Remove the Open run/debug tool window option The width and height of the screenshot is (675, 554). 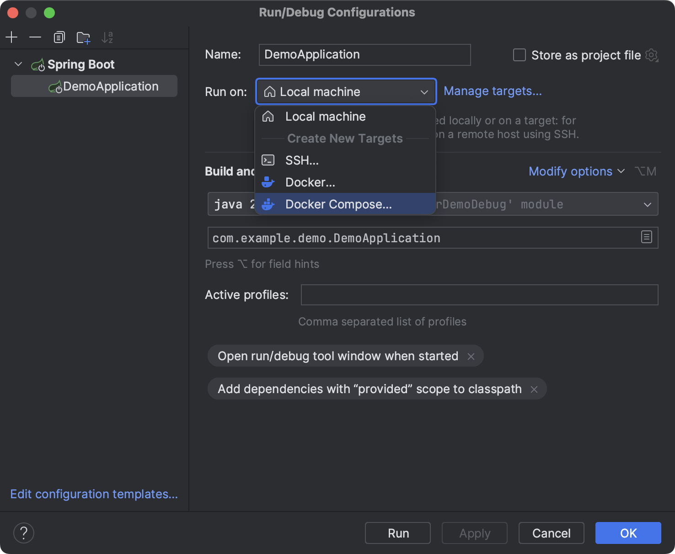[x=471, y=357]
